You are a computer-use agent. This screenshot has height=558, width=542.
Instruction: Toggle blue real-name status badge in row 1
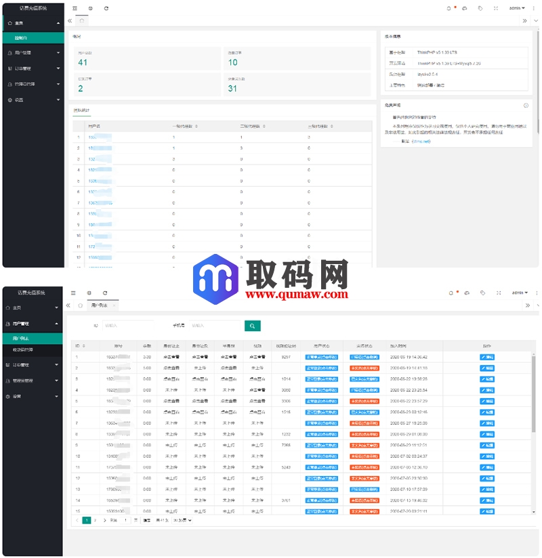click(364, 357)
